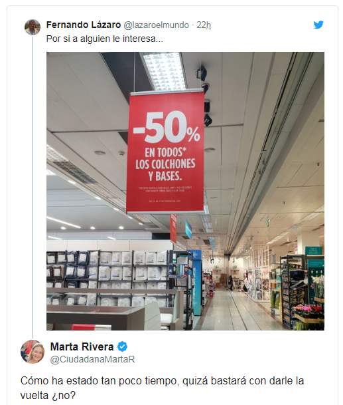Click the Twitter bird logo icon
Image resolution: width=343 pixels, height=405 pixels.
click(x=318, y=25)
